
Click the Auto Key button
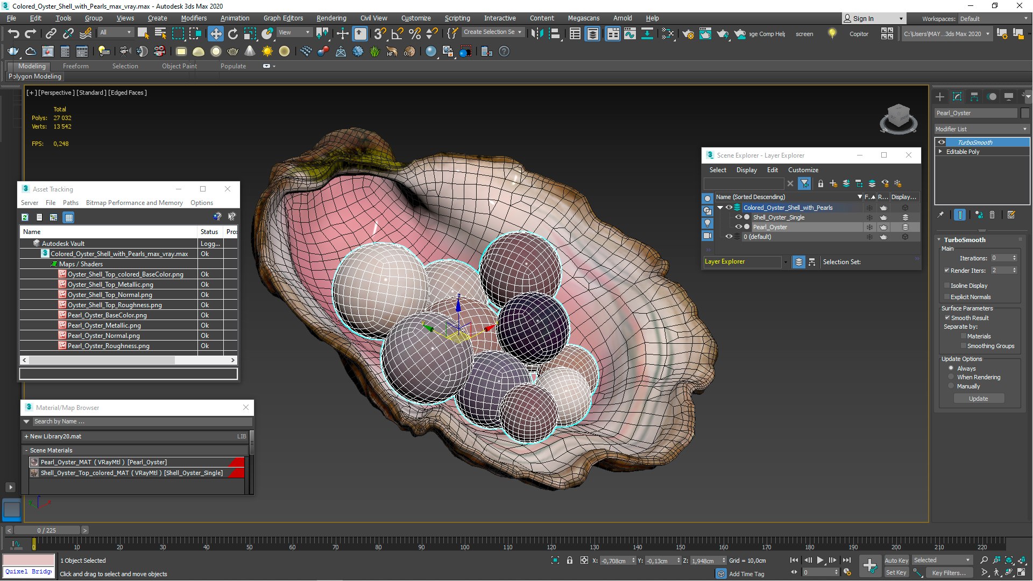(x=896, y=561)
